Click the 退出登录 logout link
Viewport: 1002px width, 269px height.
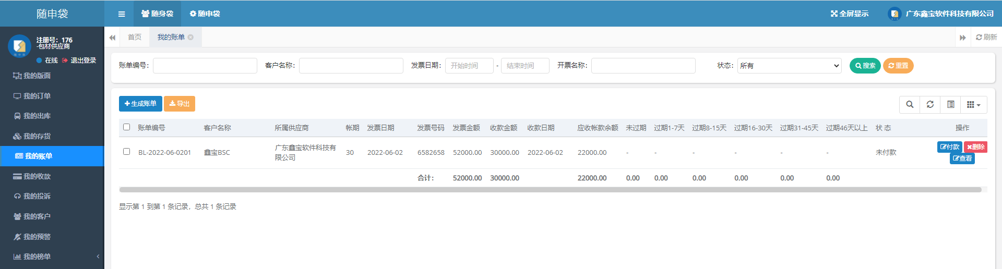pyautogui.click(x=79, y=60)
